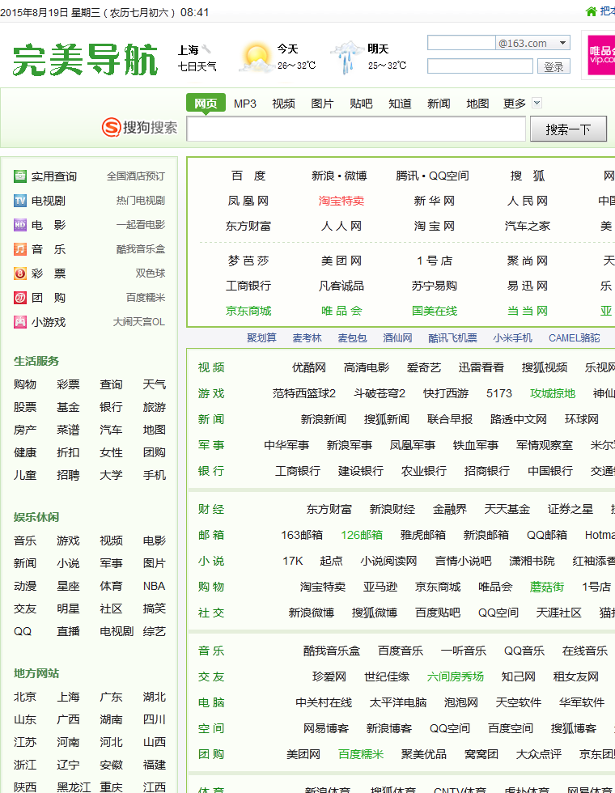This screenshot has height=793, width=615.
Task: Open the 联合早报 news link
Action: (x=450, y=419)
